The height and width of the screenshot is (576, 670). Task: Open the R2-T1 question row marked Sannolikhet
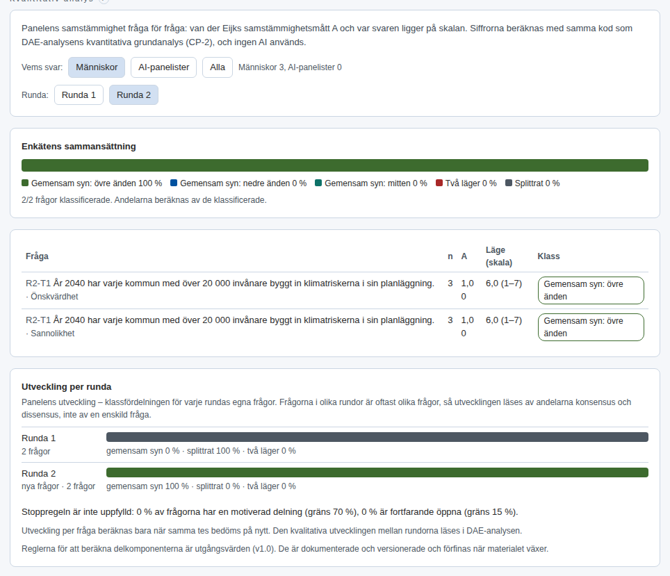point(335,327)
